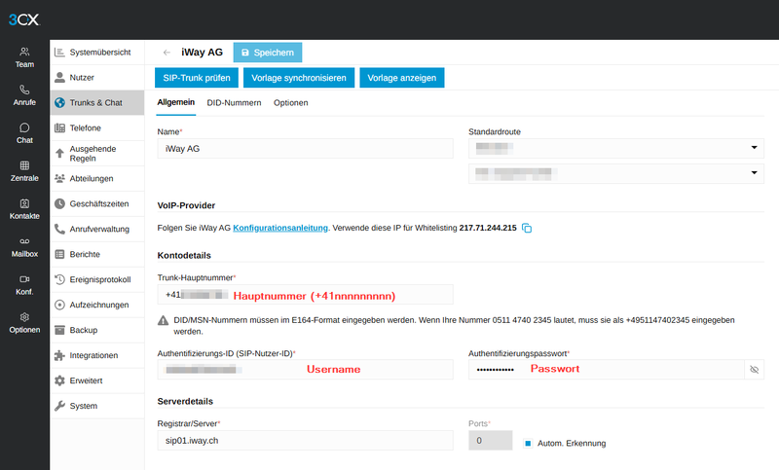
Task: Open the Kontakte contacts section
Action: coord(24,209)
